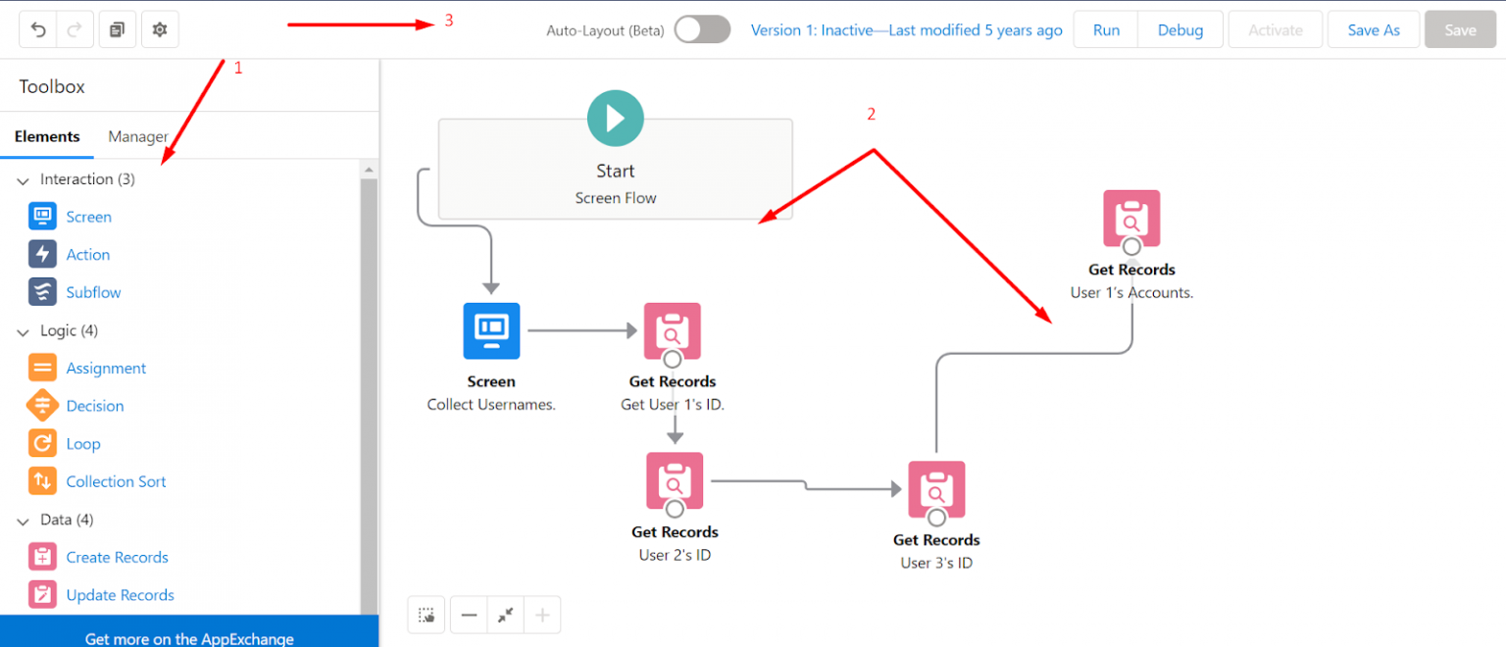Viewport: 1506px width, 647px height.
Task: Choose the Loop element
Action: coord(82,443)
